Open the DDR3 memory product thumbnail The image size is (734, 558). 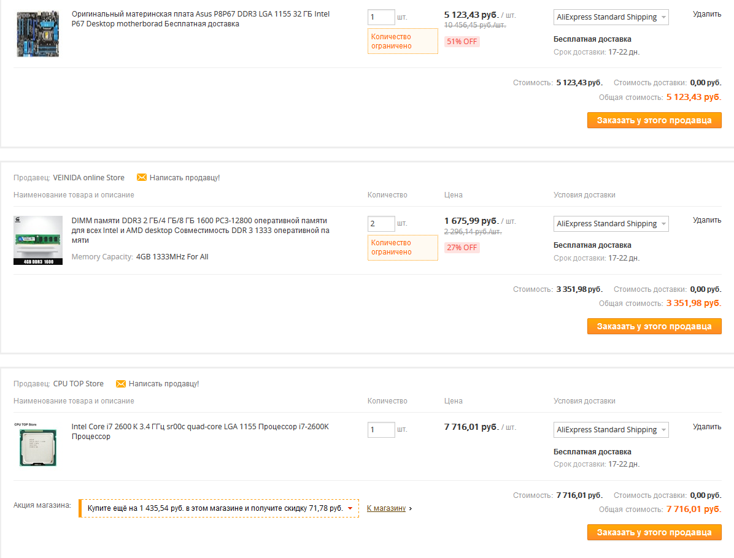[38, 240]
